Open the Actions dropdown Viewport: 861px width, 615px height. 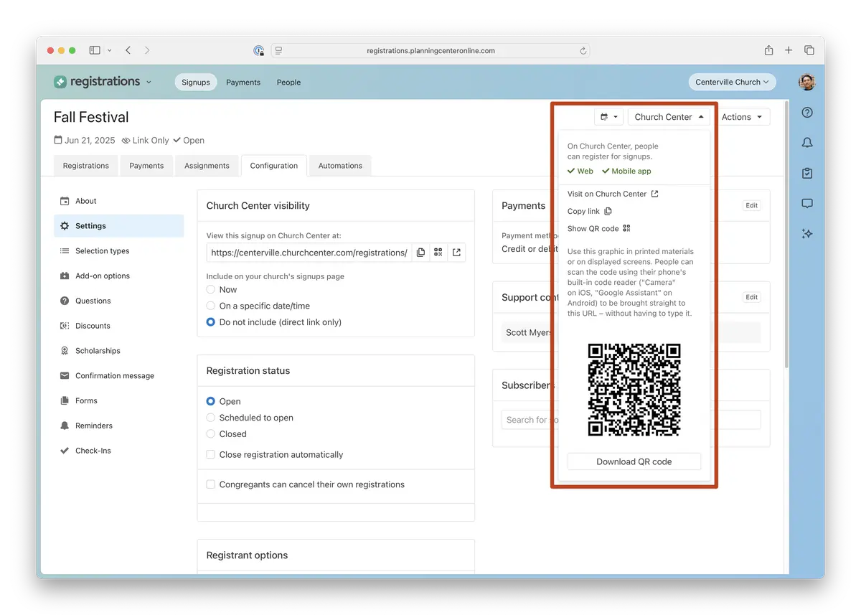coord(743,117)
